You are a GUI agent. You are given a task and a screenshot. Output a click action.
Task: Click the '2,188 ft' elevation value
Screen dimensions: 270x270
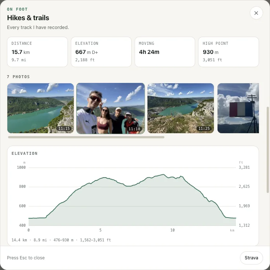click(85, 60)
